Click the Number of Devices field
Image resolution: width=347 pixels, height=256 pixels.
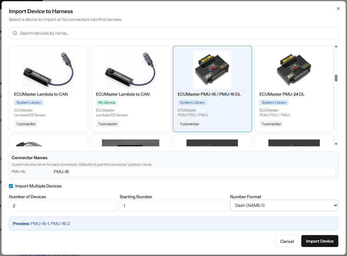[x=63, y=206]
